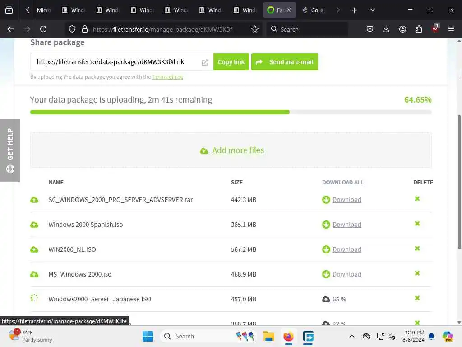The width and height of the screenshot is (462, 347).
Task: Click the upload progress bar
Action: coord(231,112)
